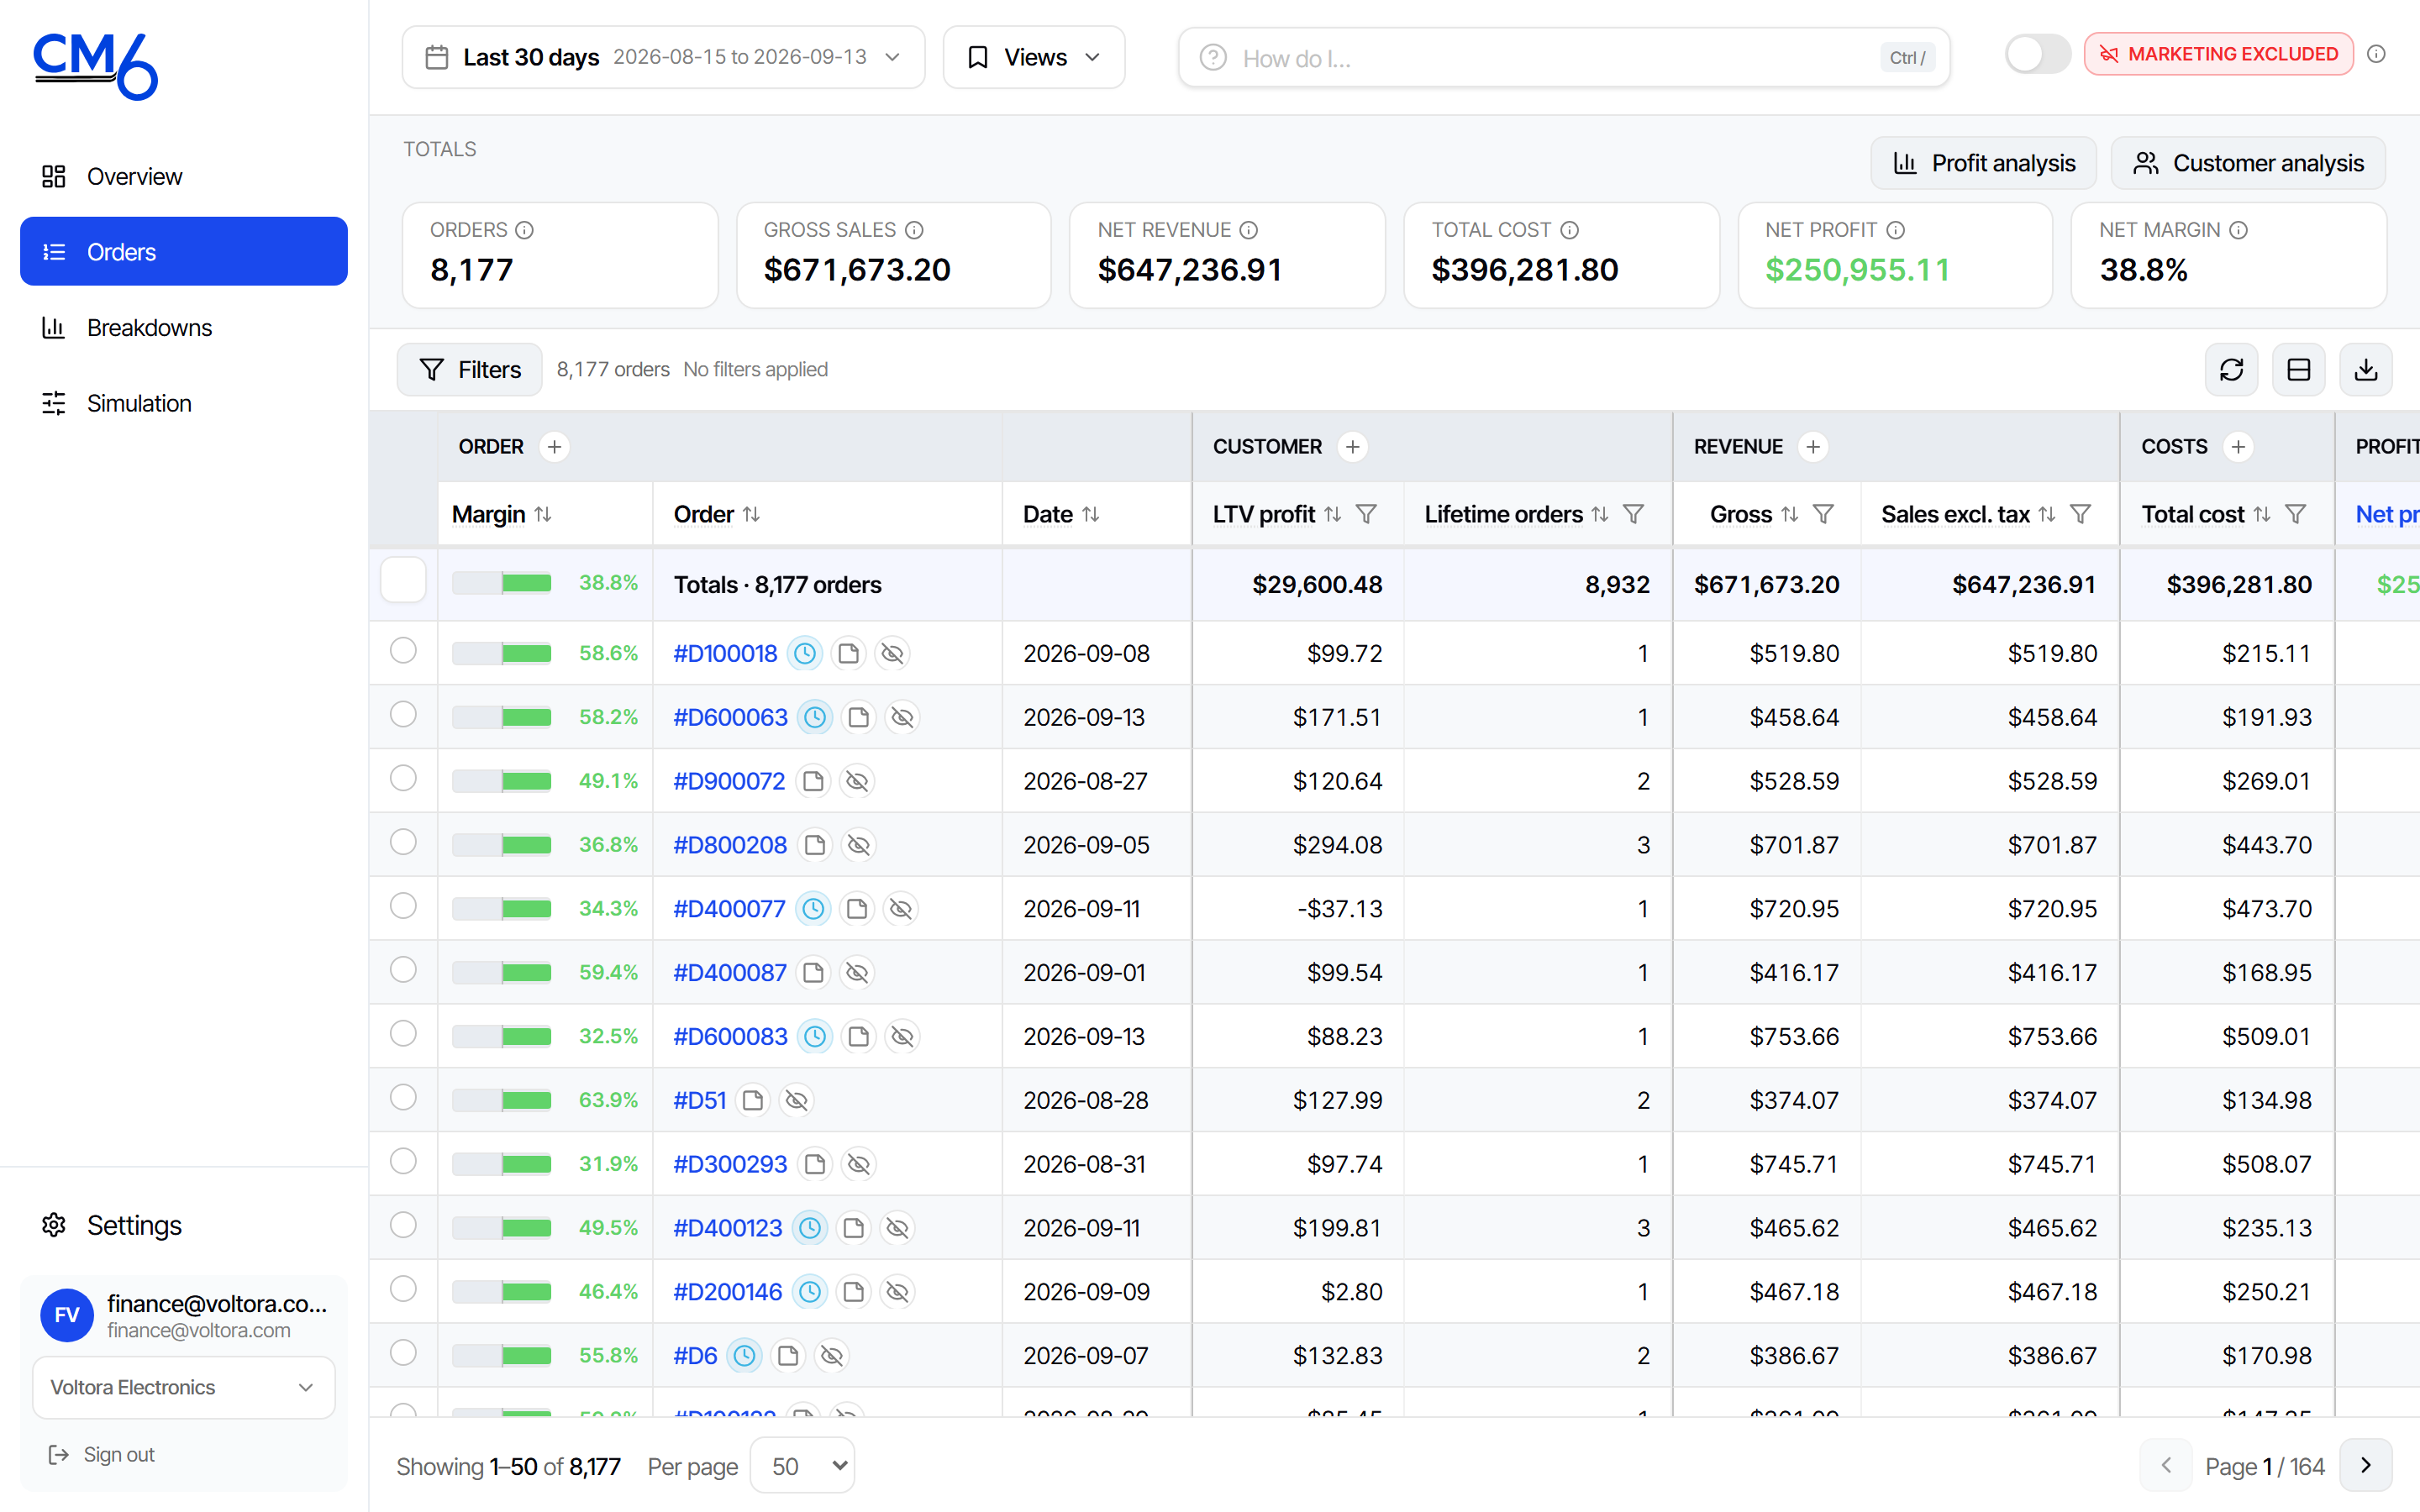The width and height of the screenshot is (2420, 1512).
Task: Click the Profit analysis button
Action: [x=1984, y=163]
